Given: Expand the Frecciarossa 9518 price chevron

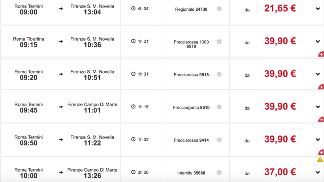Looking at the screenshot, I should tap(318, 74).
